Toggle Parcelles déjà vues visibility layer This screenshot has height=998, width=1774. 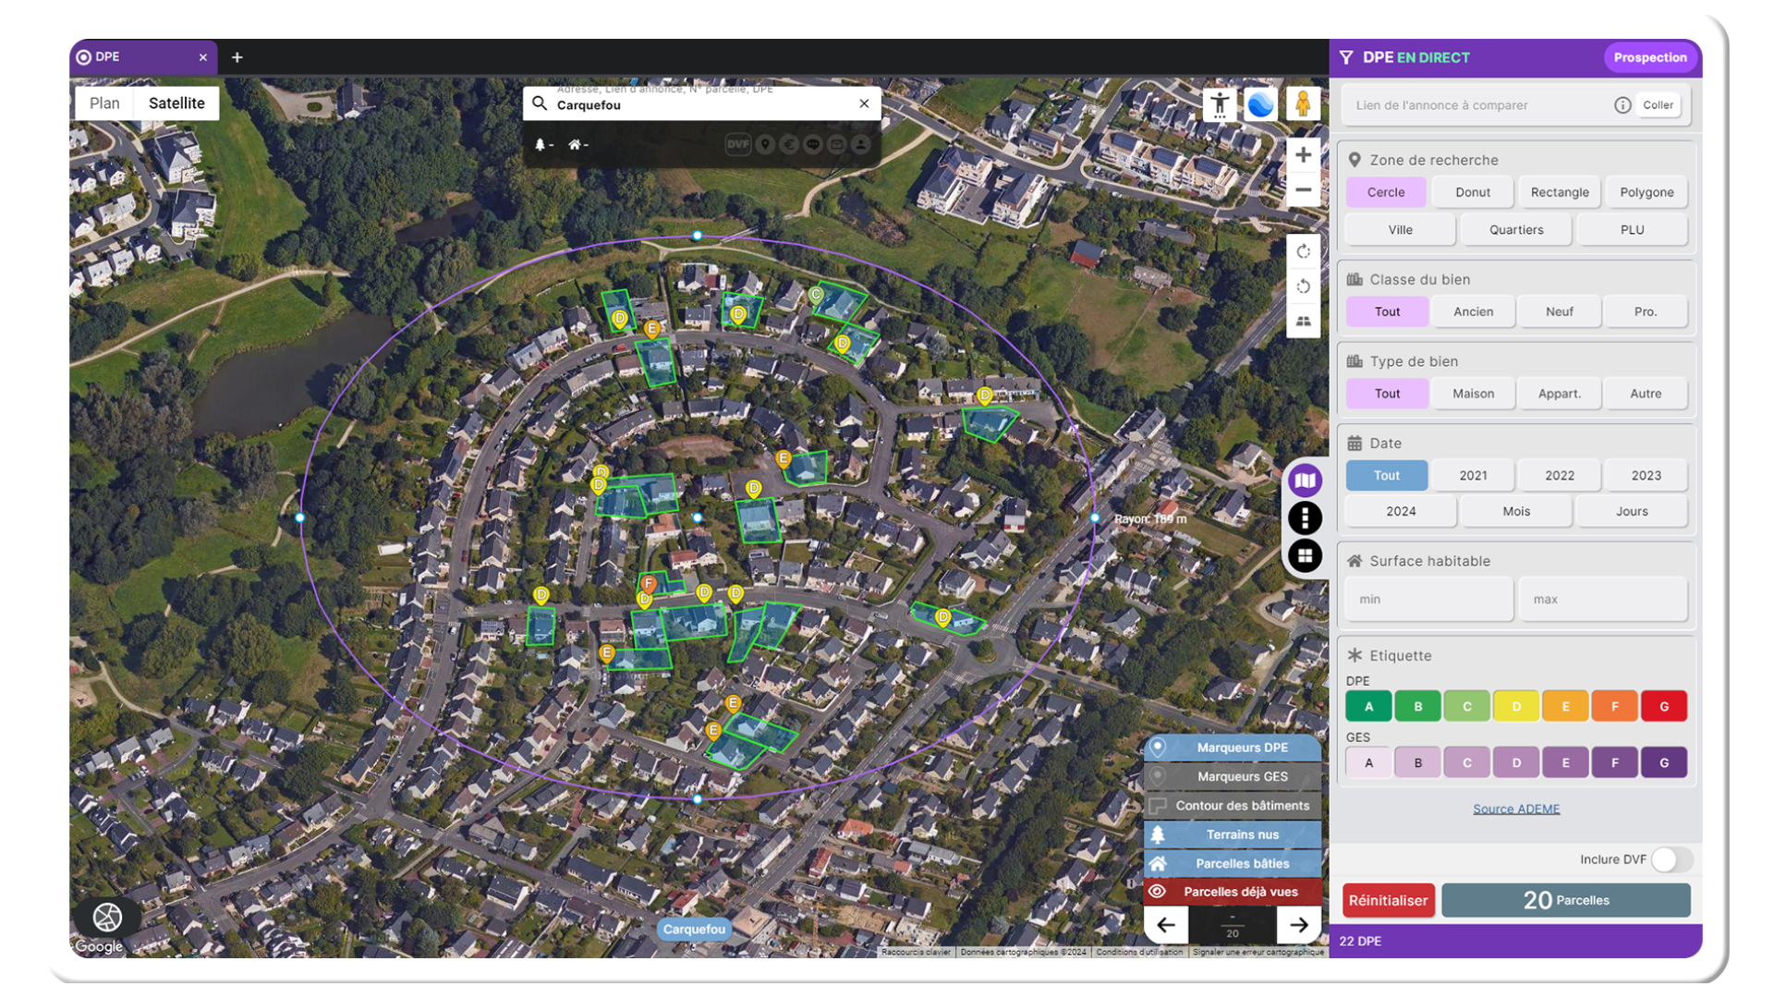click(x=1233, y=892)
